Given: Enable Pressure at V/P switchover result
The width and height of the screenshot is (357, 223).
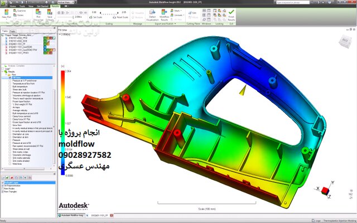Looking at the screenshot, I should pyautogui.click(x=10, y=80).
